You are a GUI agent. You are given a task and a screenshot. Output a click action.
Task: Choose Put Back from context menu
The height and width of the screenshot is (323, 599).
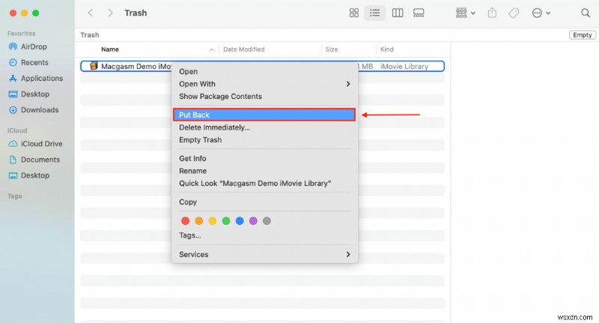click(264, 115)
